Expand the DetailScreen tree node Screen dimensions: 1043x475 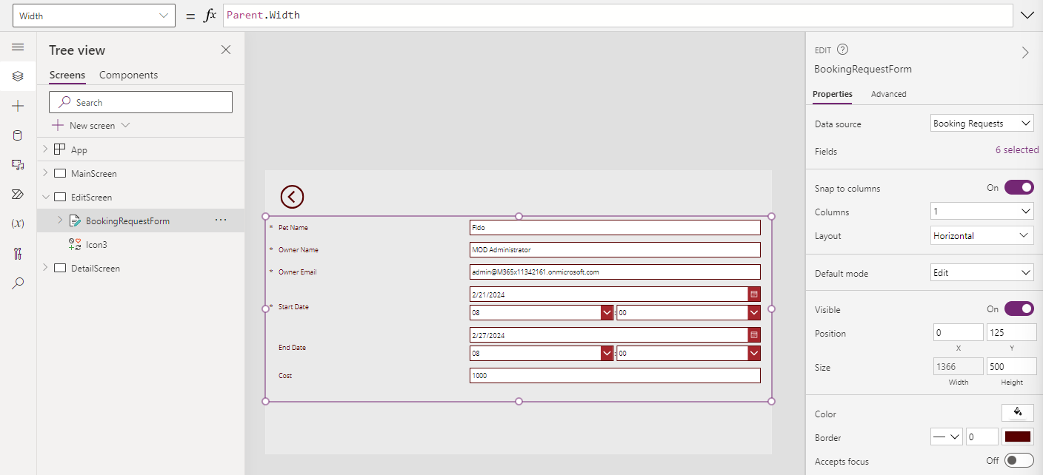(45, 268)
